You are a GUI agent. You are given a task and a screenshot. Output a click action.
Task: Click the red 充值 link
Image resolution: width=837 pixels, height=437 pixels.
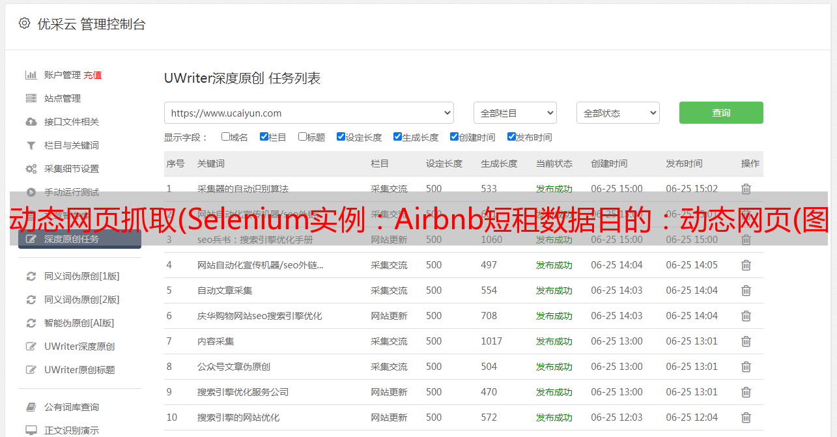click(x=92, y=75)
